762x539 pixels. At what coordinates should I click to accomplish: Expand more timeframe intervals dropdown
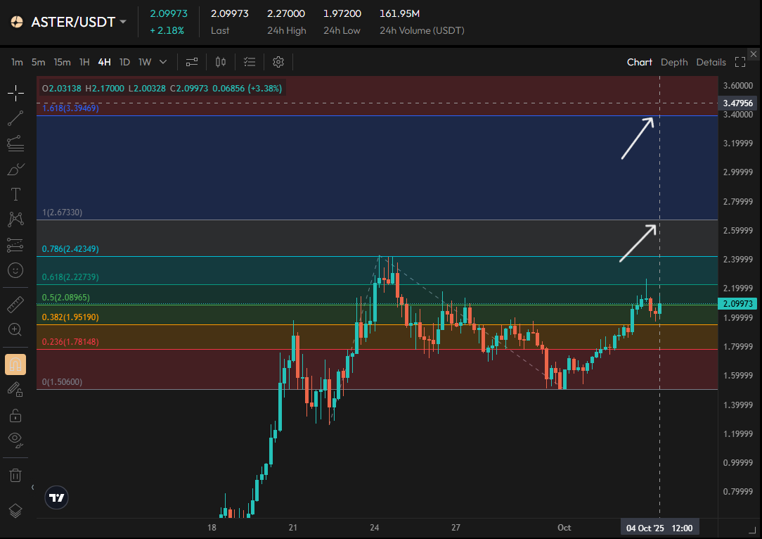point(163,62)
